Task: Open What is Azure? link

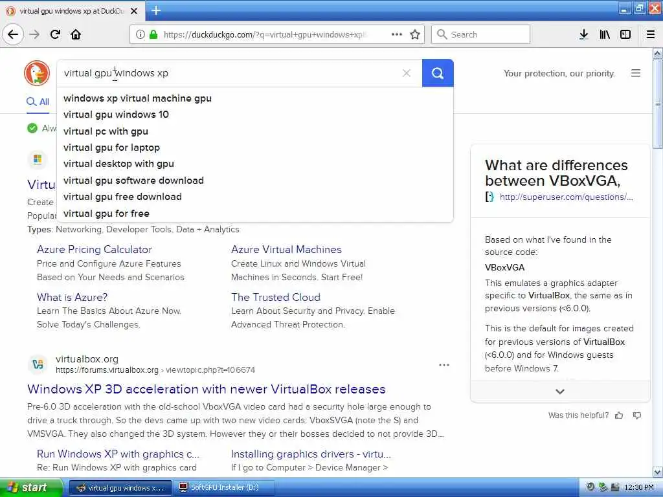Action: pyautogui.click(x=73, y=297)
